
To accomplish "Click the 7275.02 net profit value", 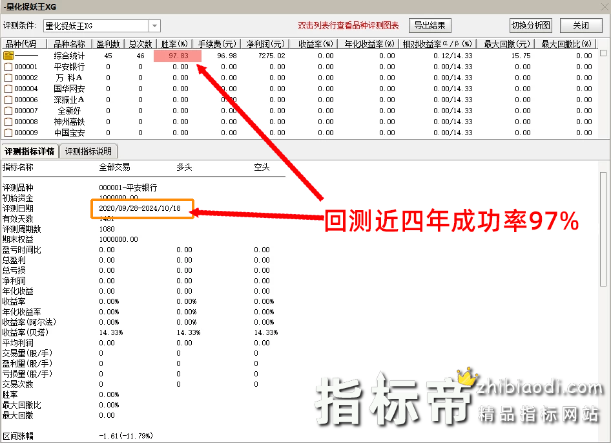I will [272, 56].
